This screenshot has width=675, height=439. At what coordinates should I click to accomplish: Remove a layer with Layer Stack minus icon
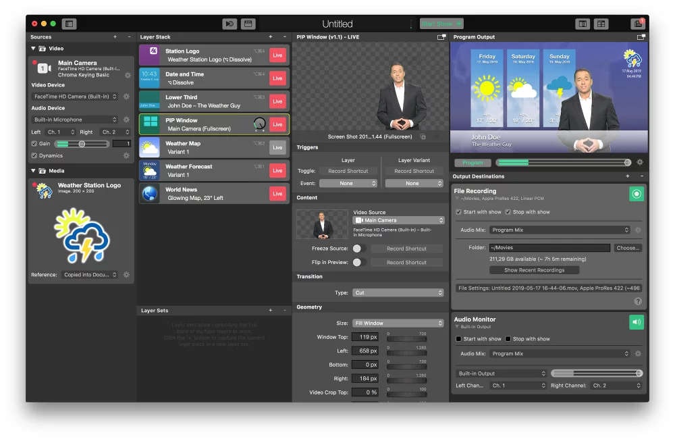click(x=285, y=37)
